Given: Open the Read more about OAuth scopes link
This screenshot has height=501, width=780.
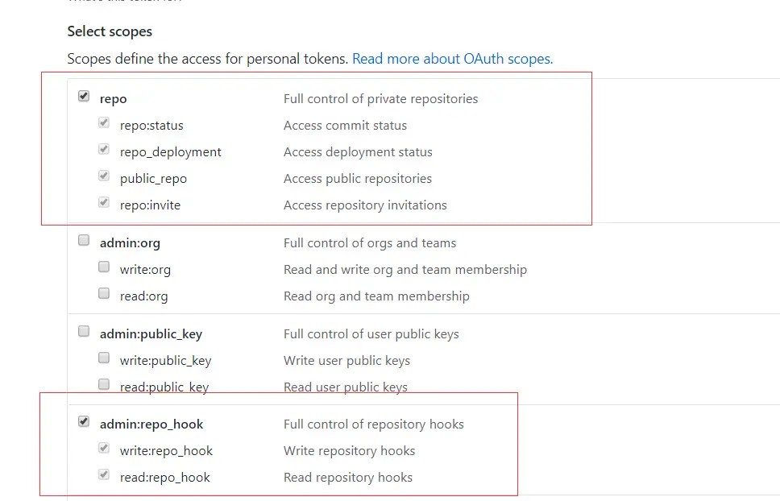Looking at the screenshot, I should 452,59.
